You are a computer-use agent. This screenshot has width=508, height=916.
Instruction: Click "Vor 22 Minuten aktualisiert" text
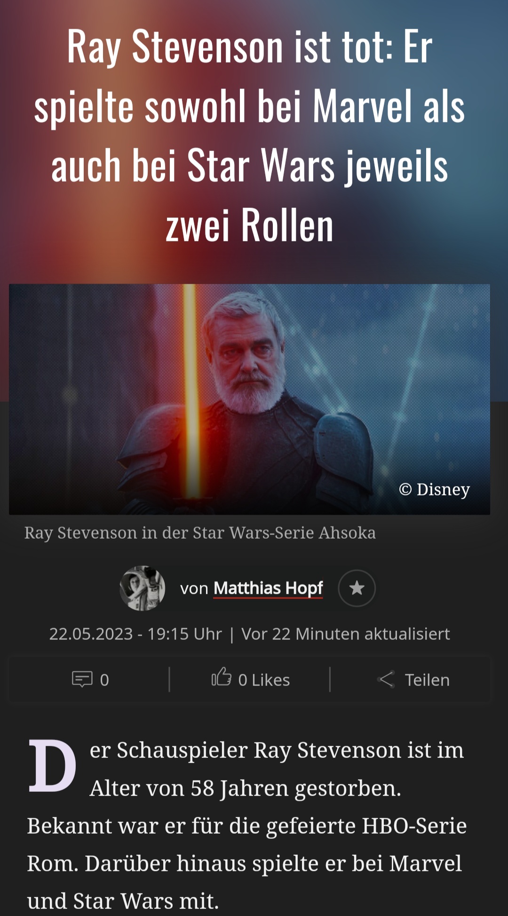pos(346,634)
